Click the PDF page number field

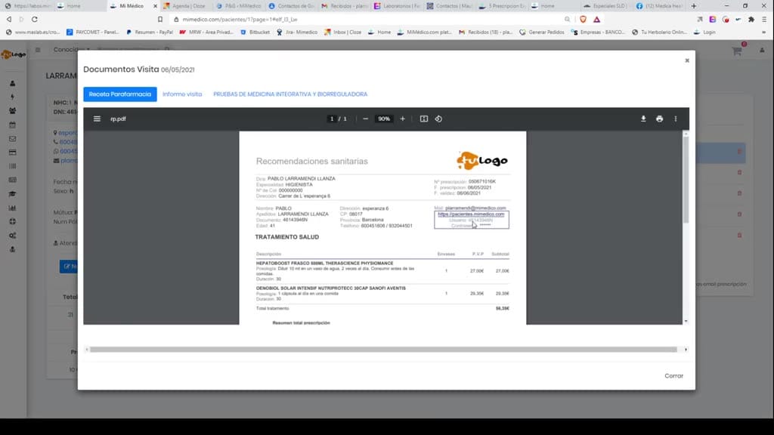pos(332,119)
